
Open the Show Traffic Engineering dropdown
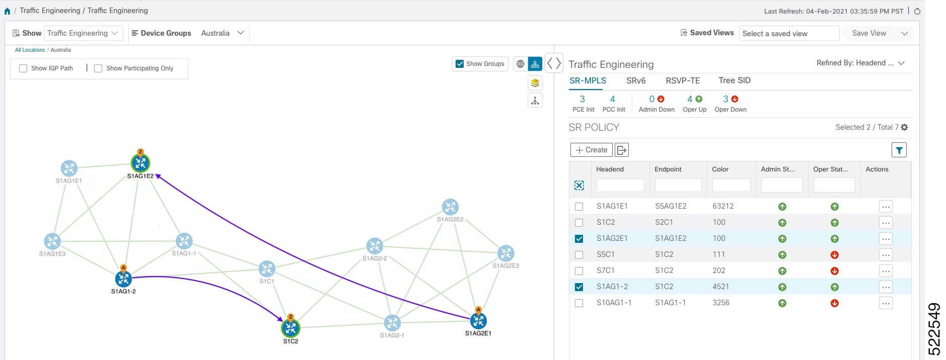[x=83, y=33]
